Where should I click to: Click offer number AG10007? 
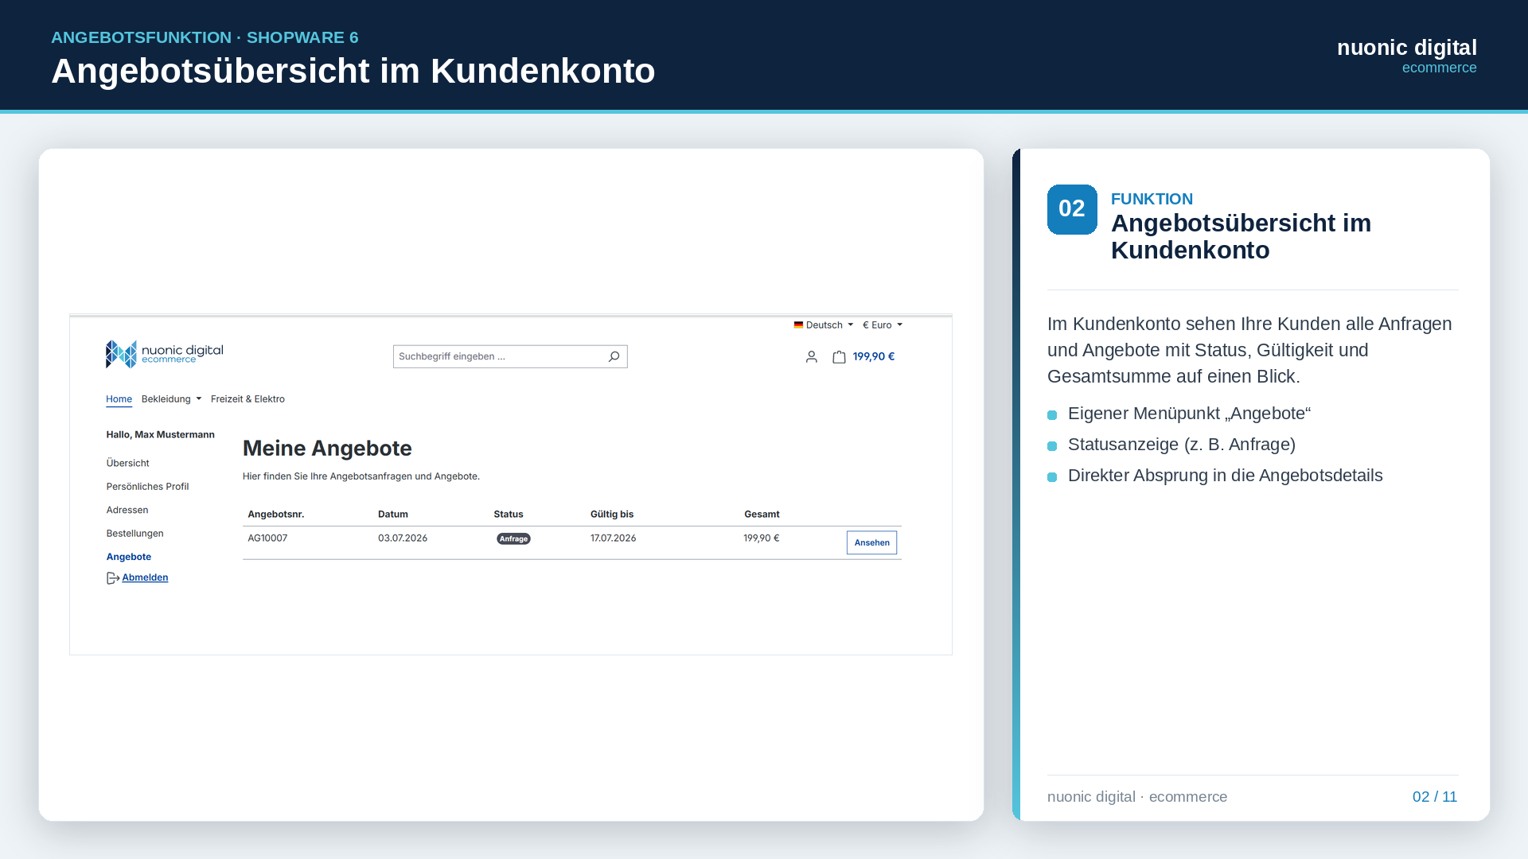coord(267,538)
